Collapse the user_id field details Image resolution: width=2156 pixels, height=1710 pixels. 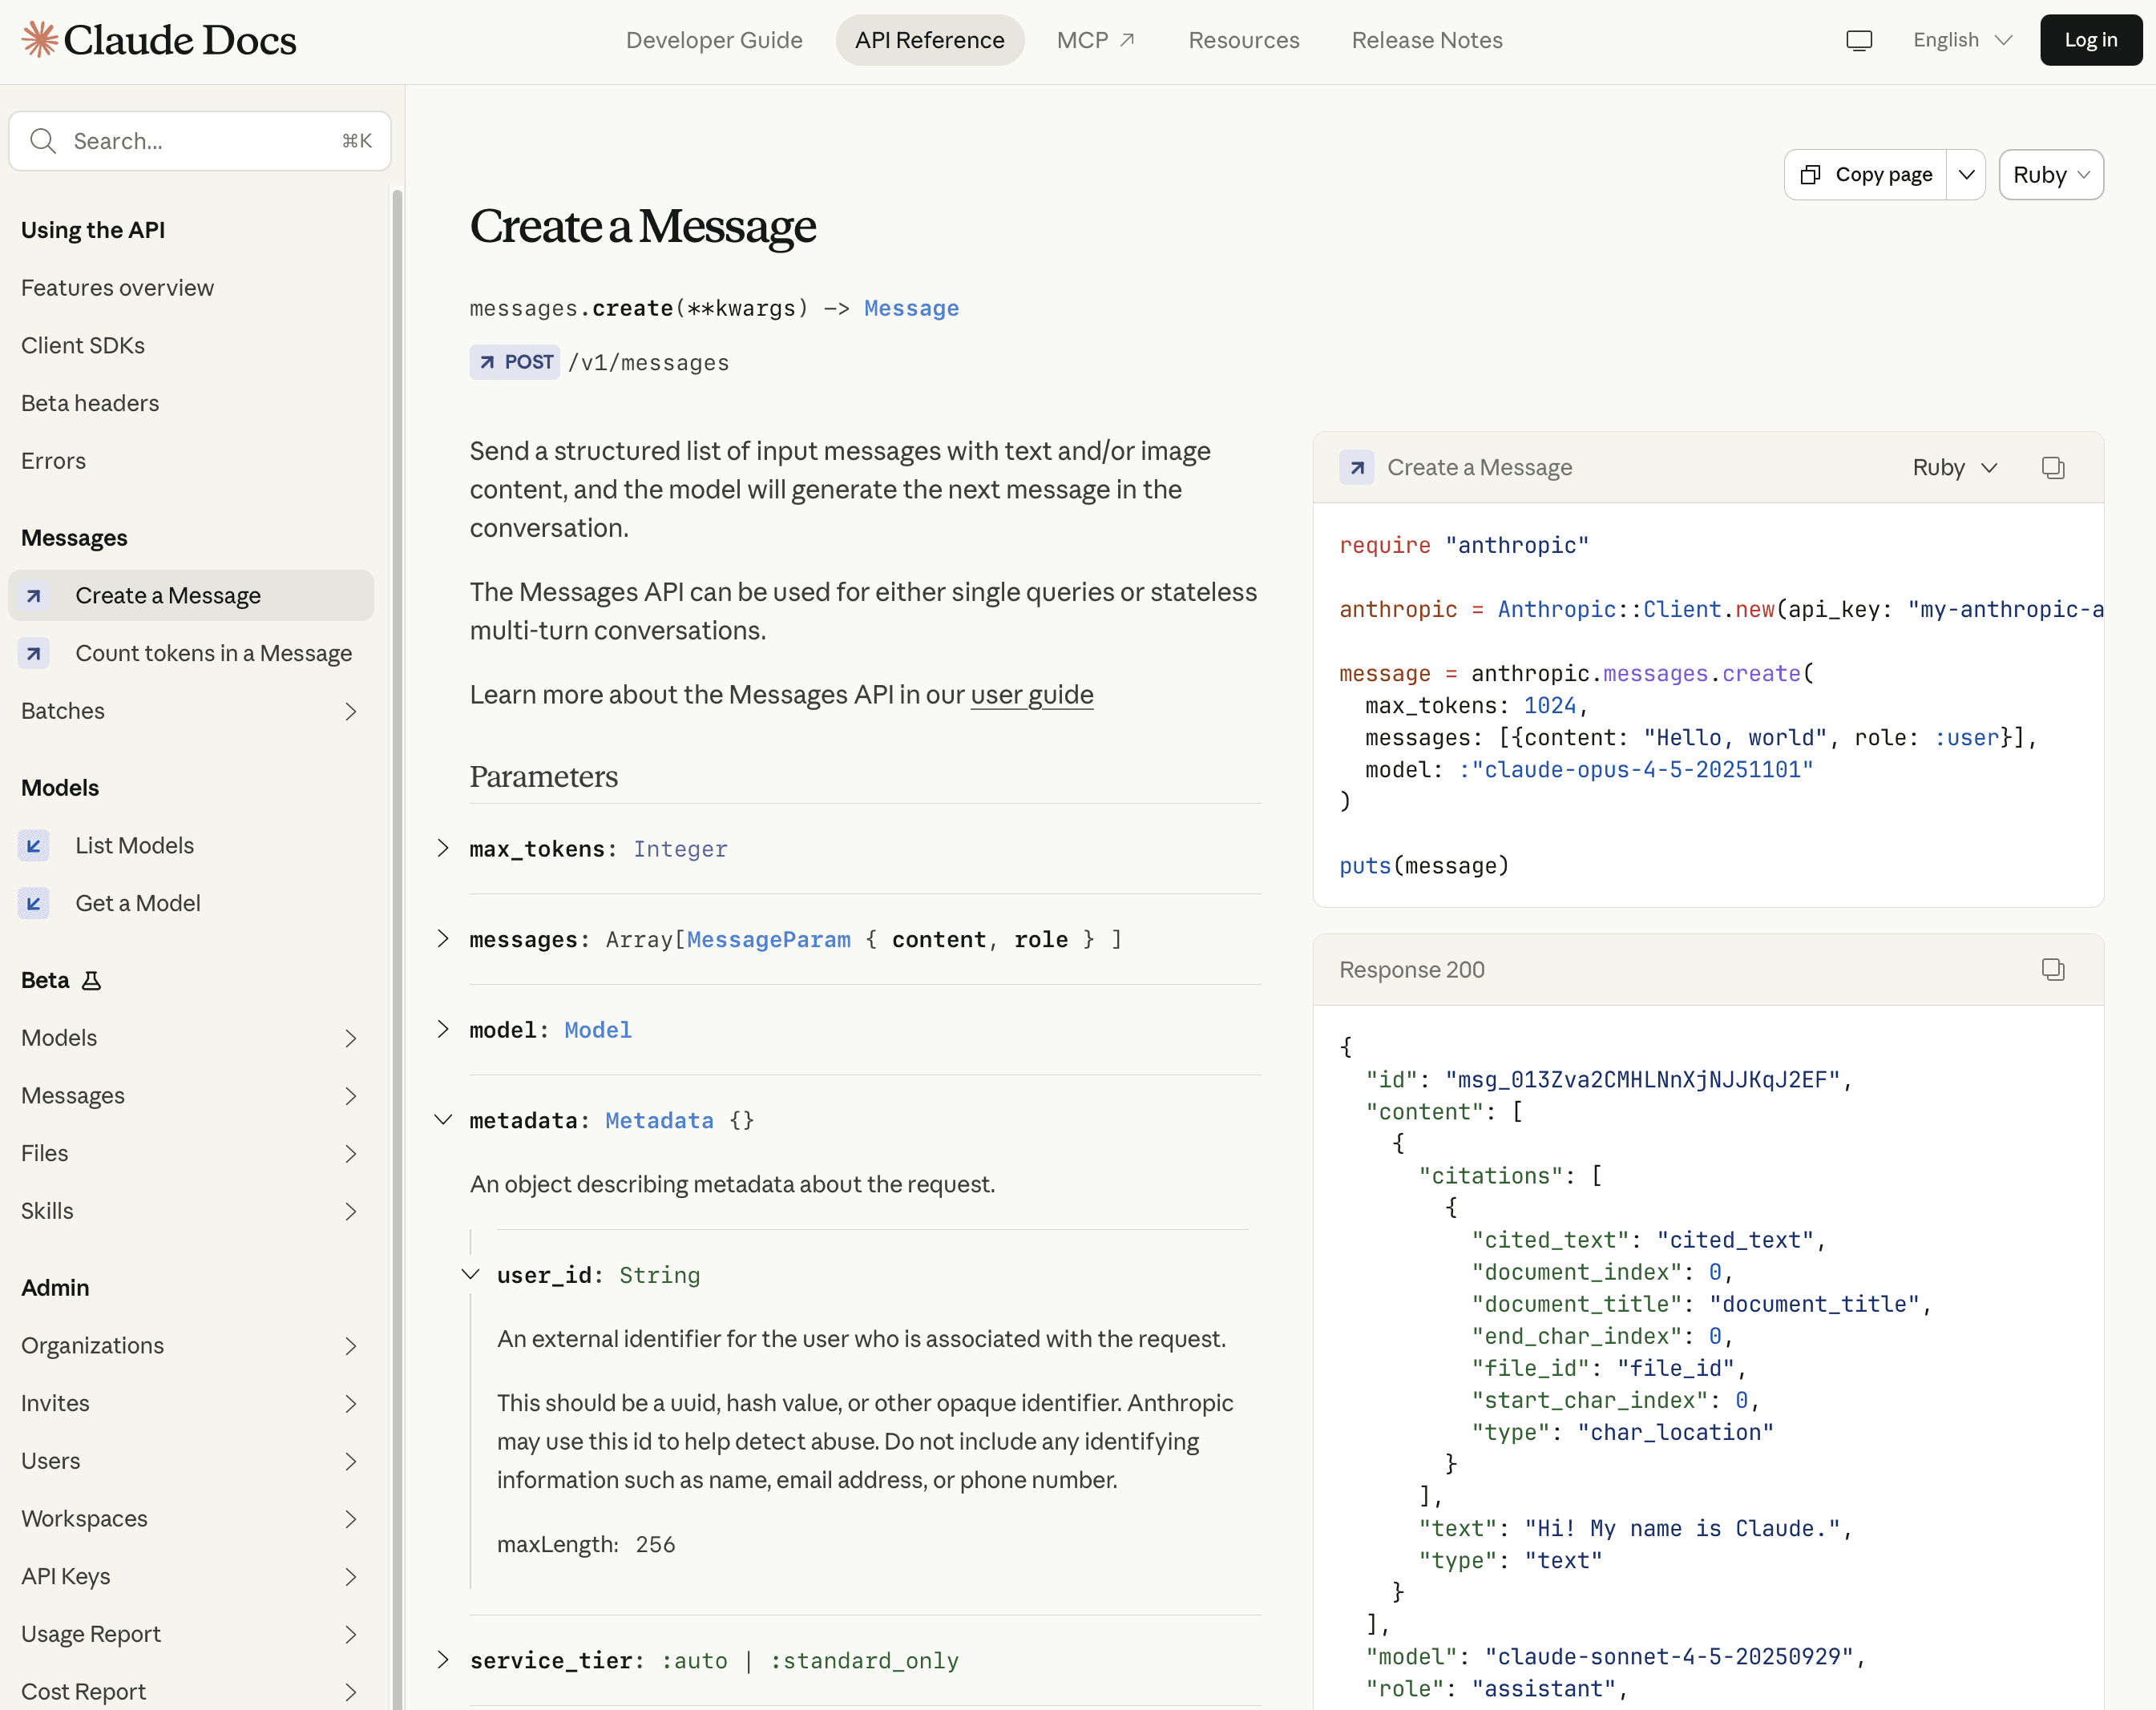tap(470, 1275)
